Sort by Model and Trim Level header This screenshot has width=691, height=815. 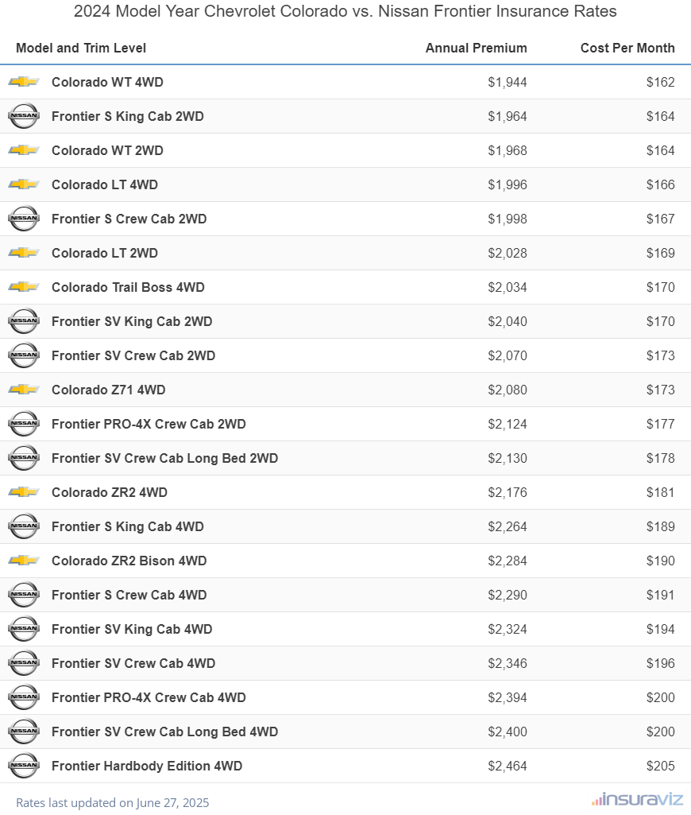pyautogui.click(x=81, y=48)
